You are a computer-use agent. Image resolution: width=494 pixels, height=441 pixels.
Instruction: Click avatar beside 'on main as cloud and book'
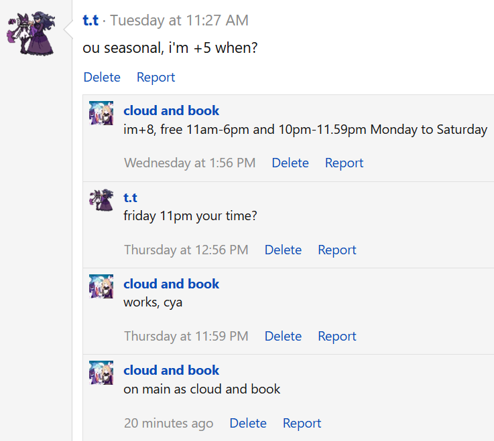coord(101,373)
